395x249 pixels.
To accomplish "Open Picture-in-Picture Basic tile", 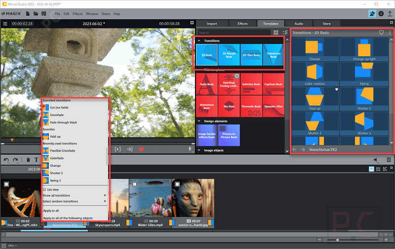I will 229,135.
